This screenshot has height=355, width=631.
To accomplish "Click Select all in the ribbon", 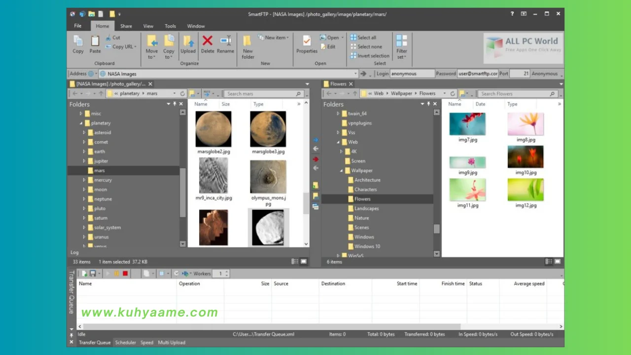I will point(363,37).
